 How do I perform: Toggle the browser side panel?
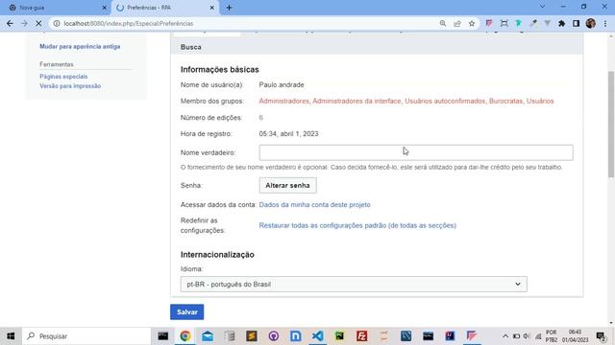[576, 23]
